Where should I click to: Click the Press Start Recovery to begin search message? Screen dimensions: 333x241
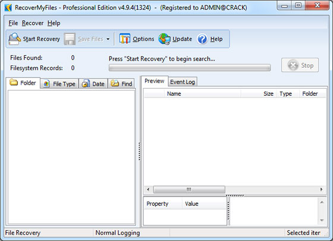162,59
